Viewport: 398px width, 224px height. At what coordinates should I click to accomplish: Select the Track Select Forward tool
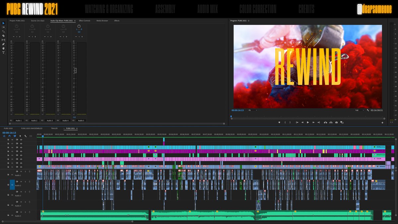(x=3, y=27)
